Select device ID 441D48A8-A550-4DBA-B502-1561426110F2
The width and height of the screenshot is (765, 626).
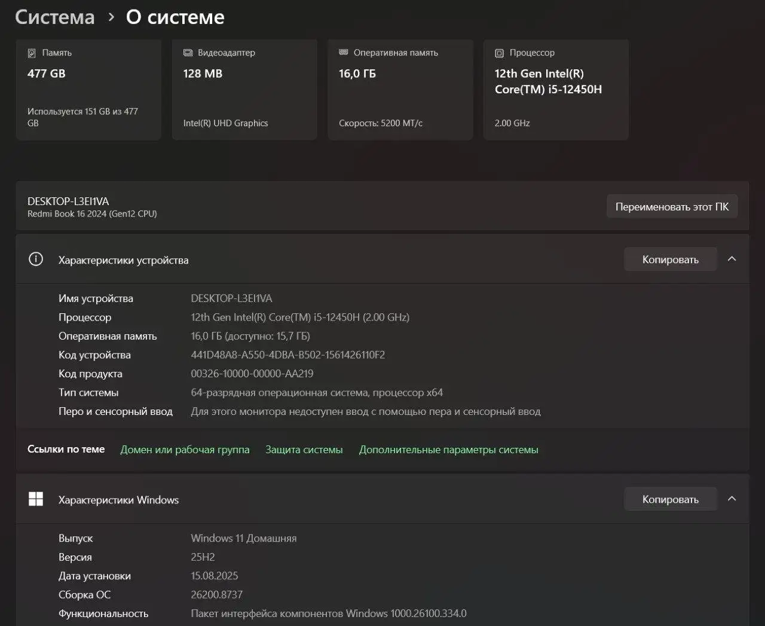coord(288,355)
